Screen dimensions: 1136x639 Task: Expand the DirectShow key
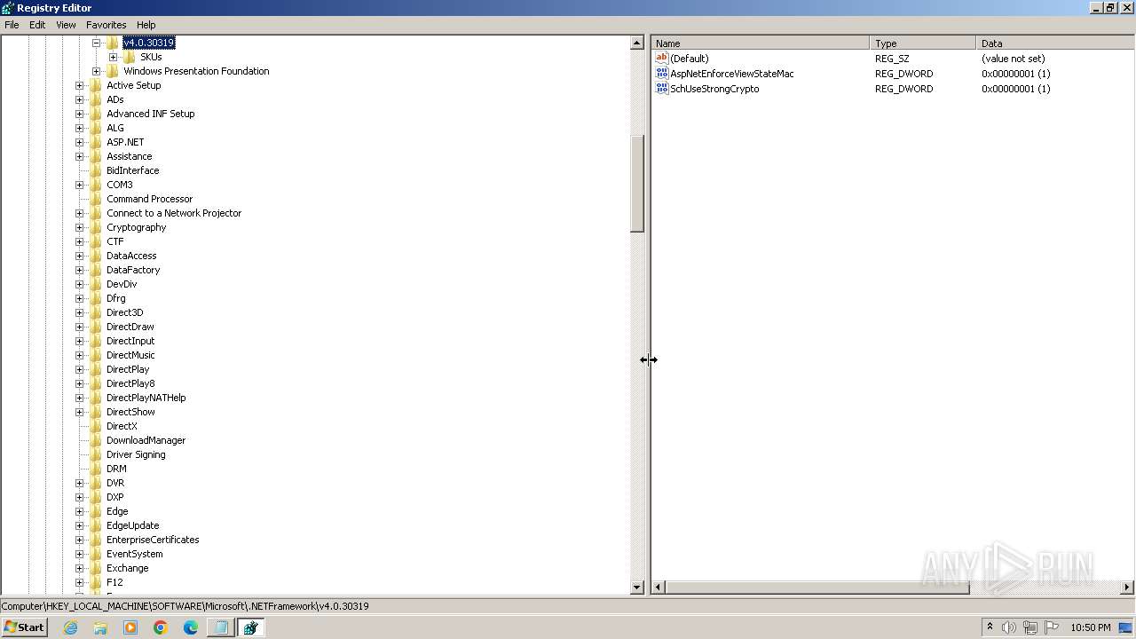pyautogui.click(x=79, y=412)
